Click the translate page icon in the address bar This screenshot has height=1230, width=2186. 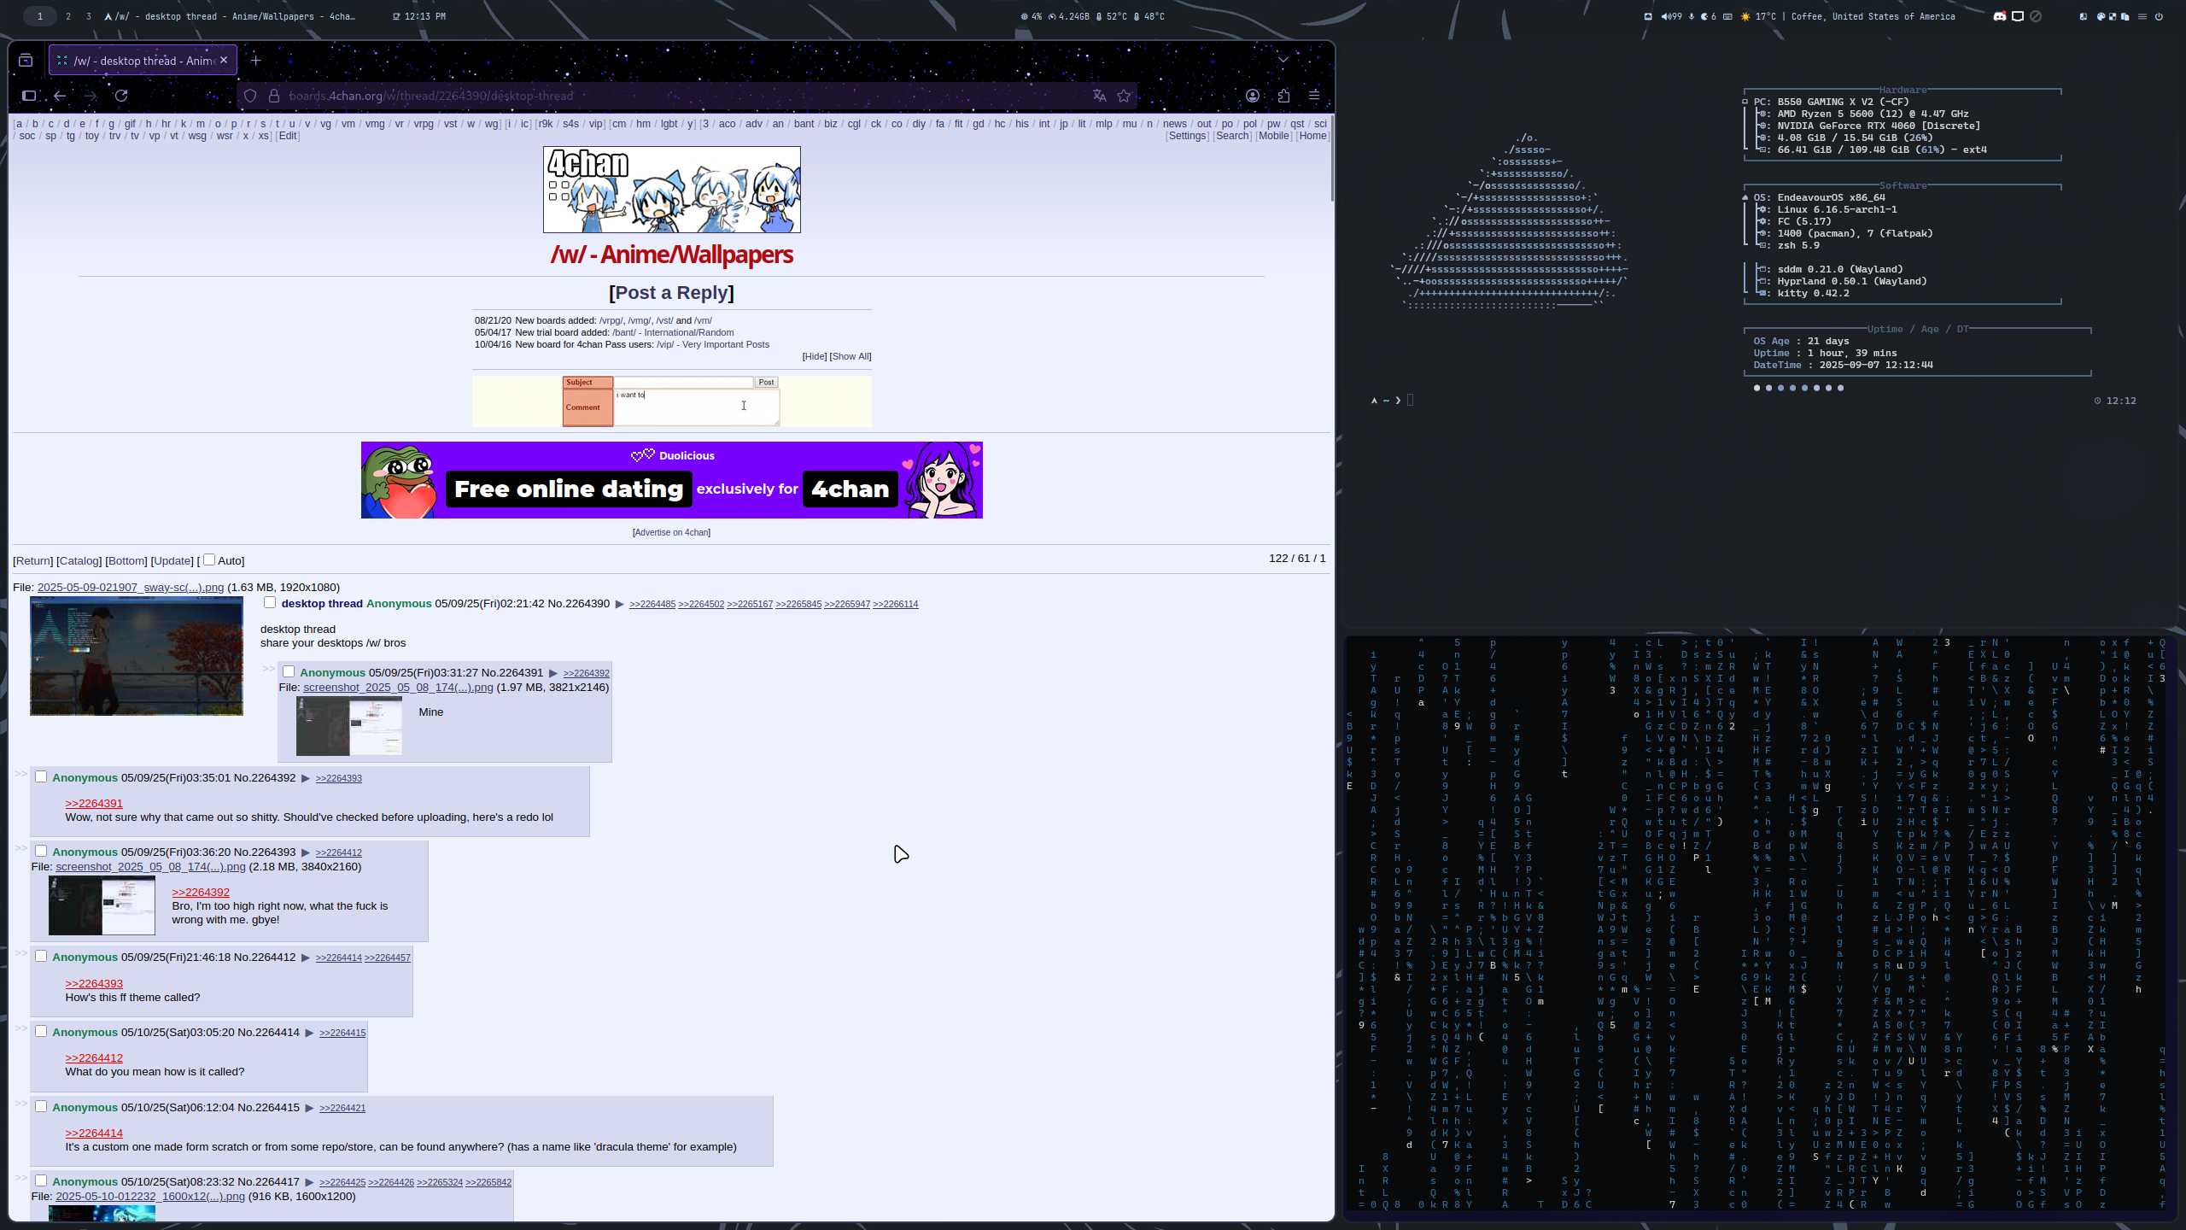[x=1099, y=96]
